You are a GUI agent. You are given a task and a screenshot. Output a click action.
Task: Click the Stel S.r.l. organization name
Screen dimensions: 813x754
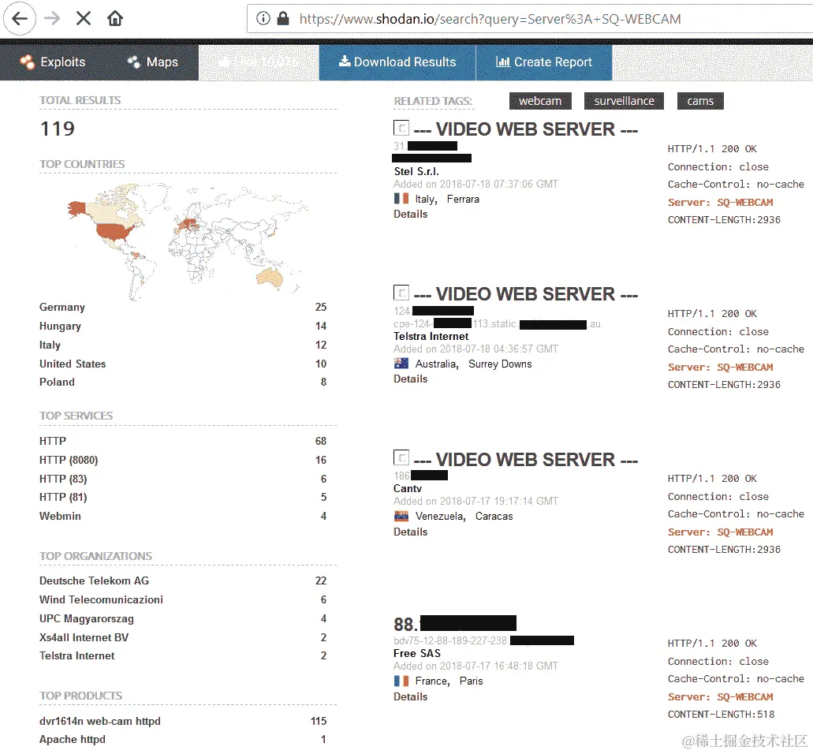(x=416, y=172)
